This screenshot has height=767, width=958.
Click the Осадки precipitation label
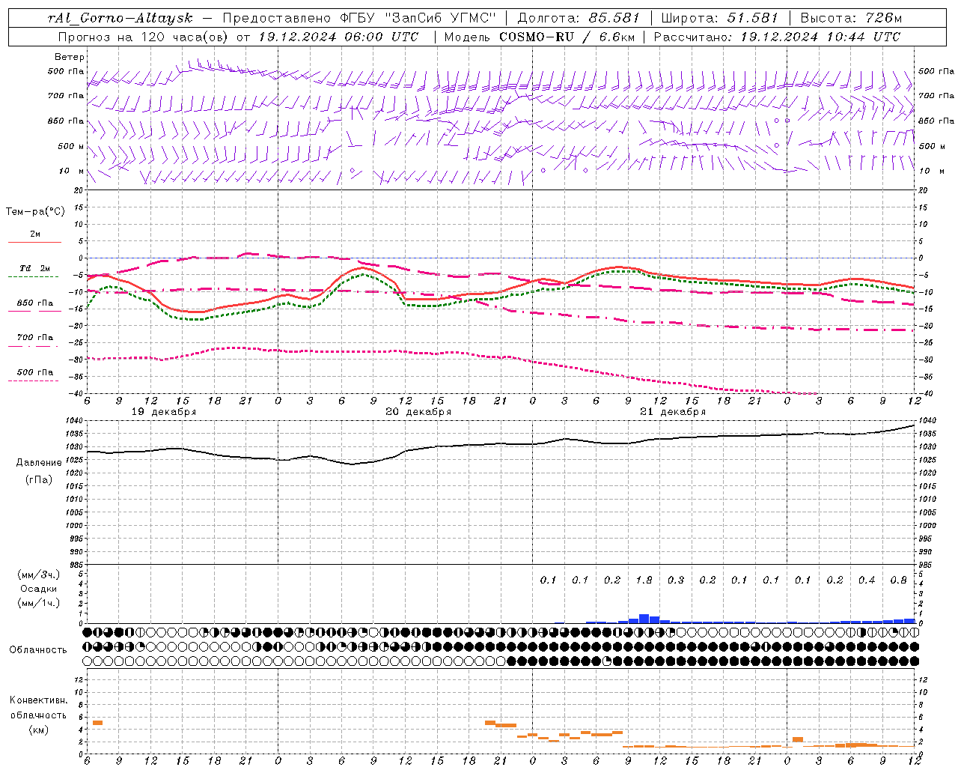point(39,589)
